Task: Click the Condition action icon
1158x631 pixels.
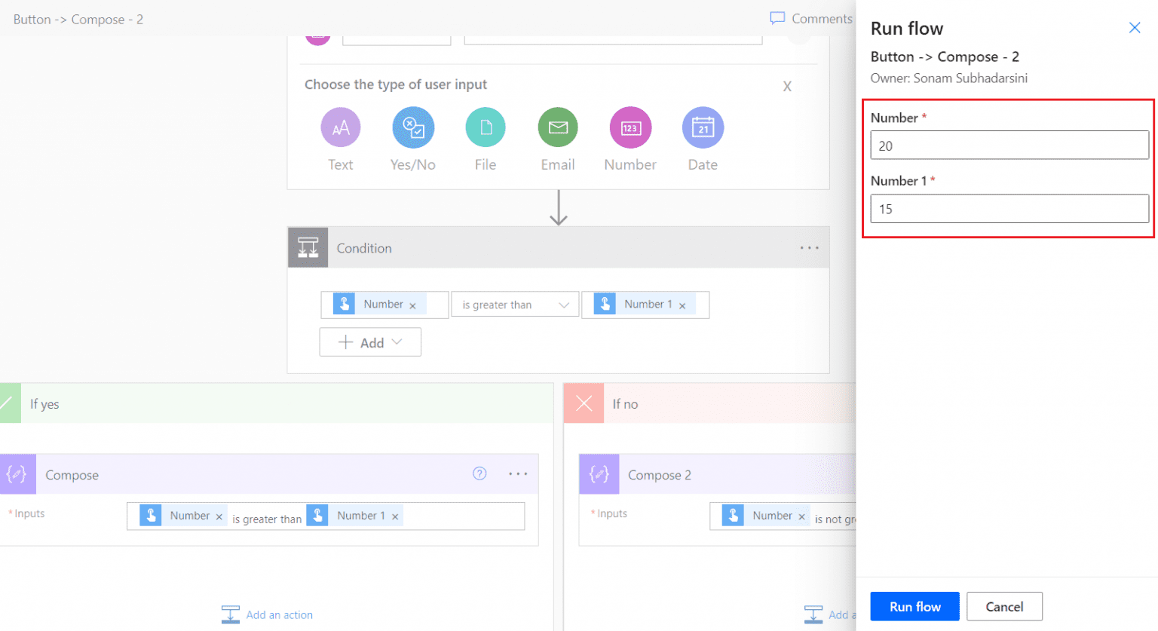Action: coord(308,247)
